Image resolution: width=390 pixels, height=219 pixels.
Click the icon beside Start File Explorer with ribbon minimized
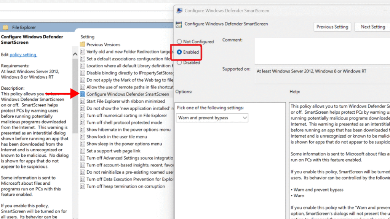click(x=83, y=101)
